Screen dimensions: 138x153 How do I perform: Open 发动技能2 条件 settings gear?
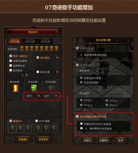[x=56, y=96]
